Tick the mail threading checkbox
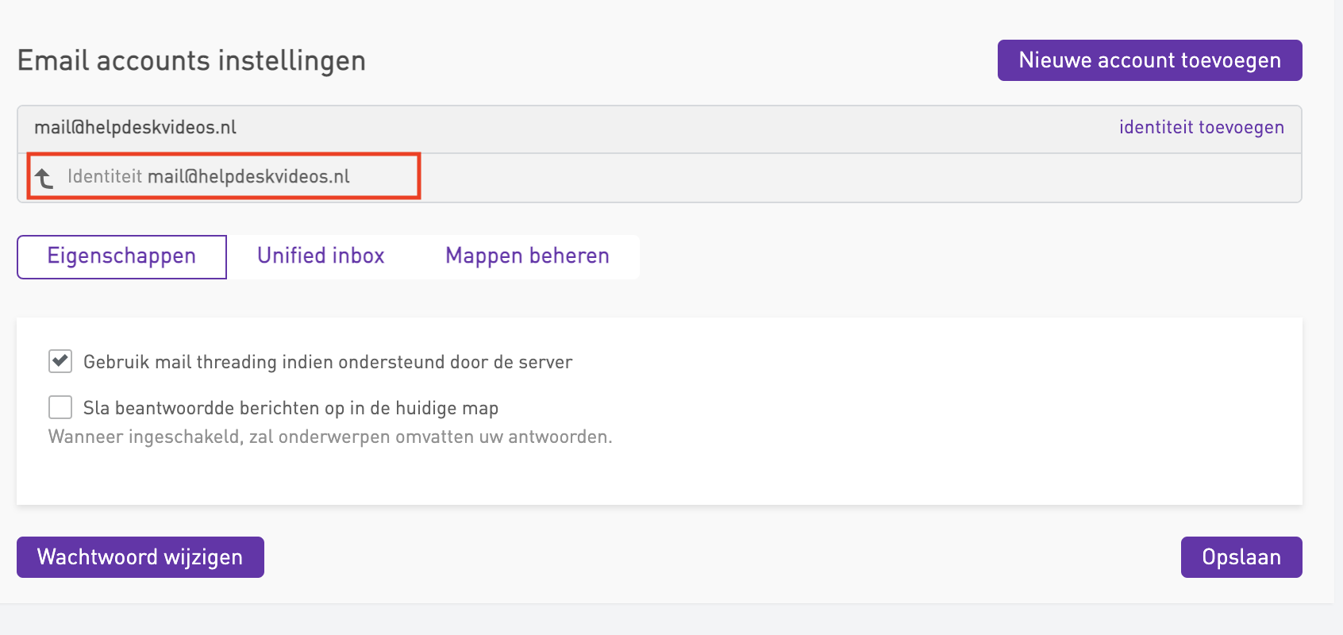The height and width of the screenshot is (635, 1343). click(x=60, y=361)
